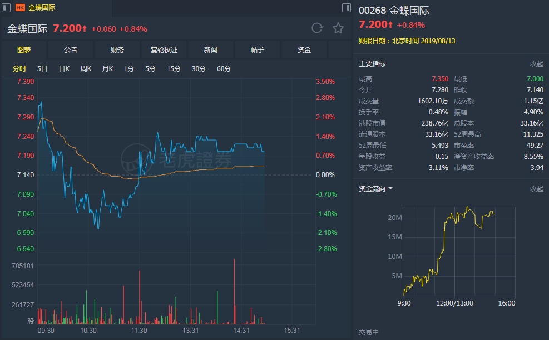Open the 窝轮权证 tab
Image resolution: width=549 pixels, height=340 pixels.
(x=164, y=49)
